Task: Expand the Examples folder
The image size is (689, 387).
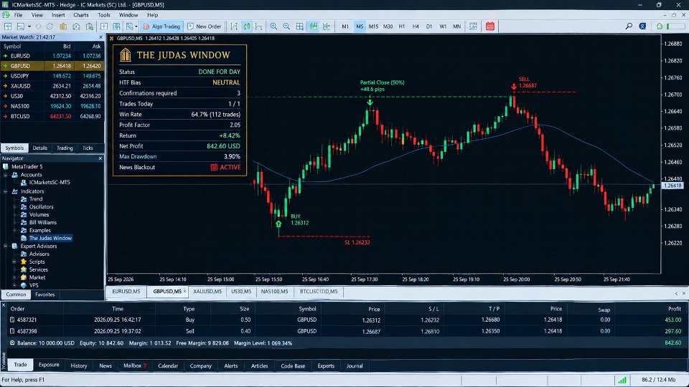Action: coord(14,230)
